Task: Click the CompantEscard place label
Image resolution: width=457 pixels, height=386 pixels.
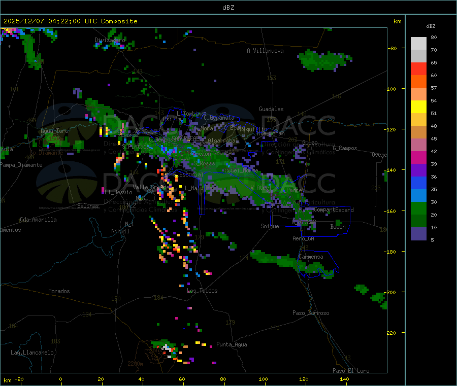Action: pyautogui.click(x=334, y=209)
